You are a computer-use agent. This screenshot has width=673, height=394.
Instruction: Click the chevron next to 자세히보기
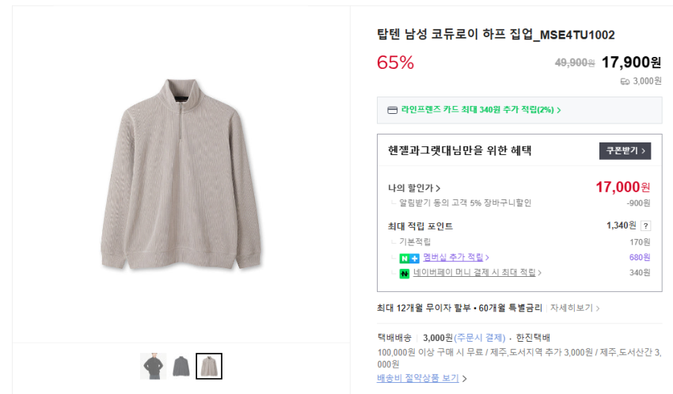pyautogui.click(x=598, y=309)
